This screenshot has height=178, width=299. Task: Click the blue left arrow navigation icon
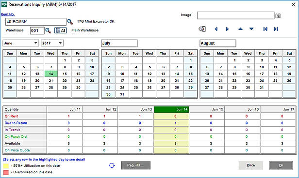(x=216, y=29)
